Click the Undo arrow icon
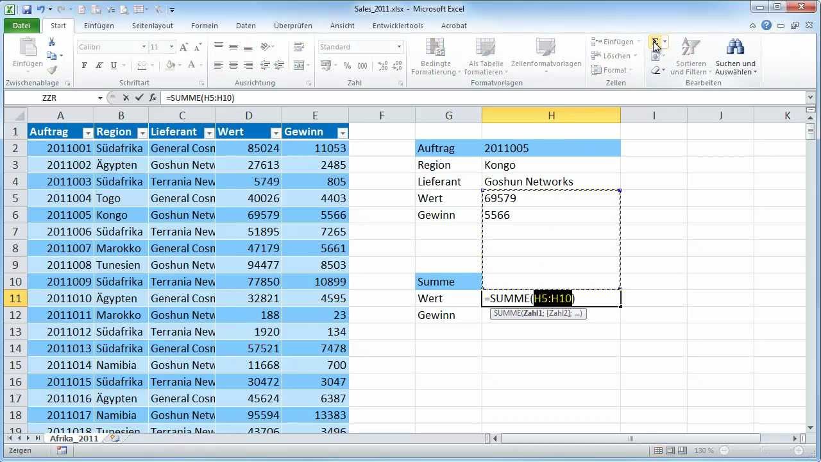This screenshot has width=821, height=462. (40, 10)
